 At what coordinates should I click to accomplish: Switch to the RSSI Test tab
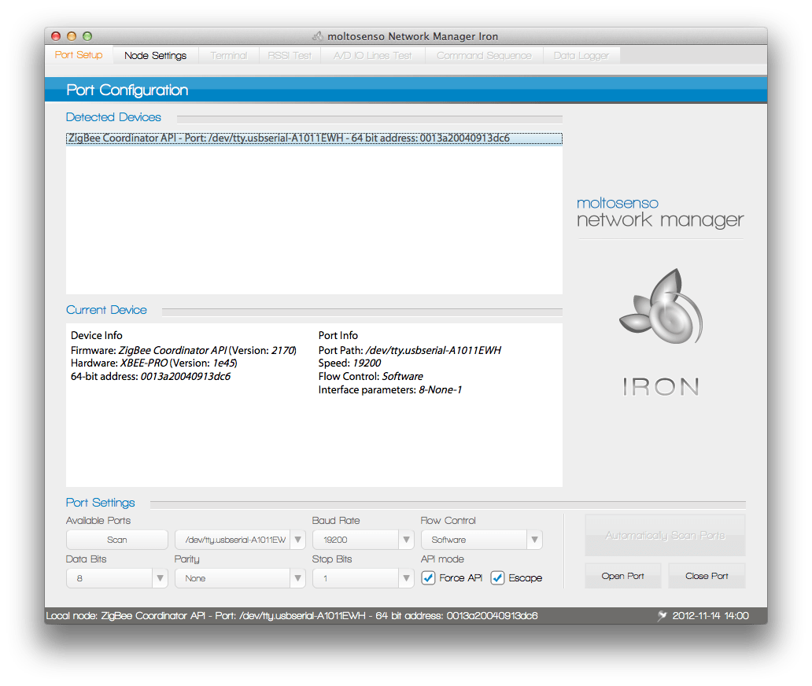pos(290,55)
